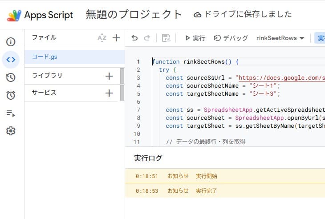Open the Executions list icon
Image resolution: width=325 pixels, height=219 pixels.
pyautogui.click(x=11, y=113)
